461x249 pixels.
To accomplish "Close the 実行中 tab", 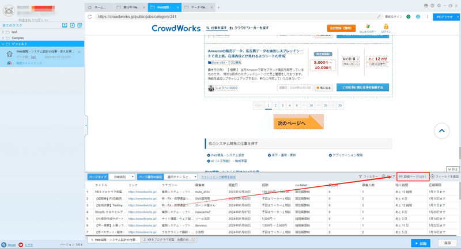I will [x=143, y=7].
